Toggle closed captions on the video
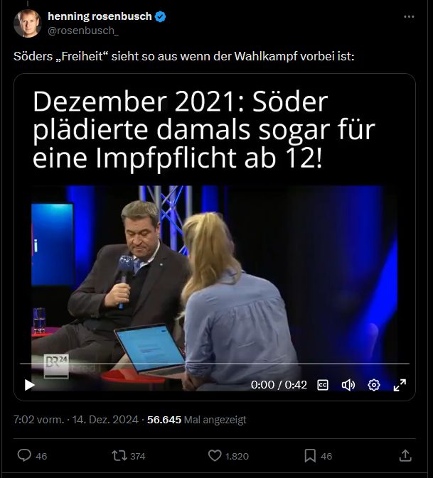 323,385
